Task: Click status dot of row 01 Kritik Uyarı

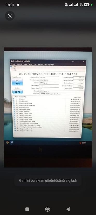Action: point(13,99)
